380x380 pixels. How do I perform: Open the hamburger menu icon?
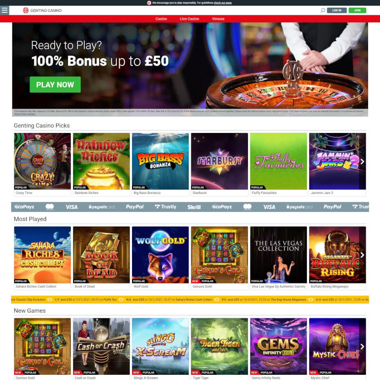click(x=5, y=10)
